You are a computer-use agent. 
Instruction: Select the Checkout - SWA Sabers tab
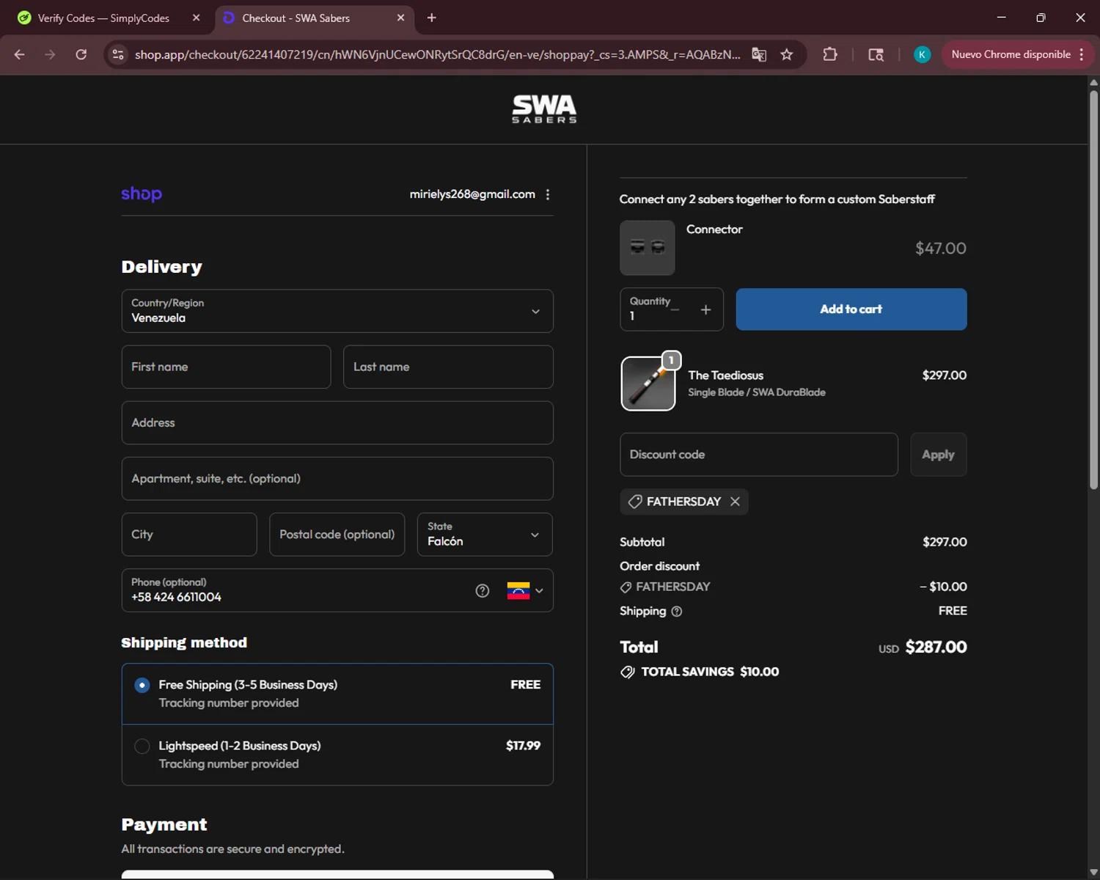coord(296,18)
